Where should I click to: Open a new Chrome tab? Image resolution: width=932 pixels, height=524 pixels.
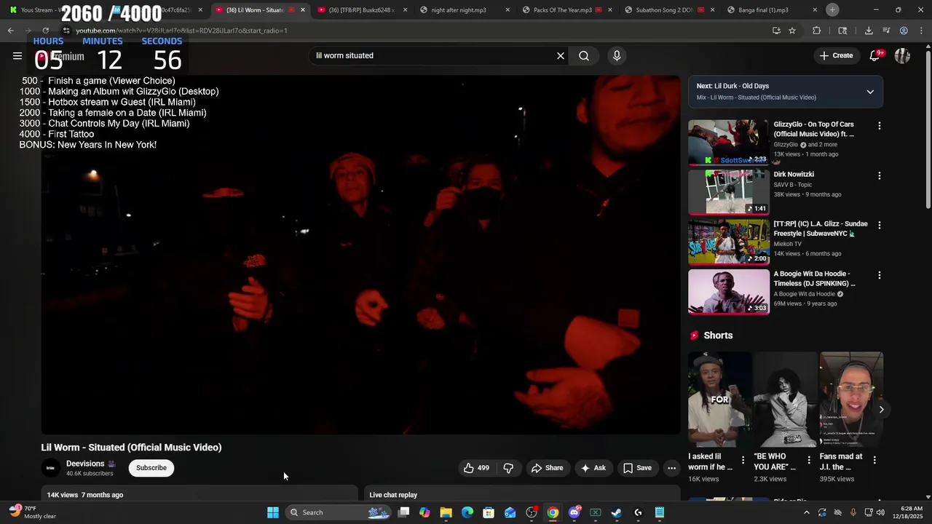pos(832,9)
